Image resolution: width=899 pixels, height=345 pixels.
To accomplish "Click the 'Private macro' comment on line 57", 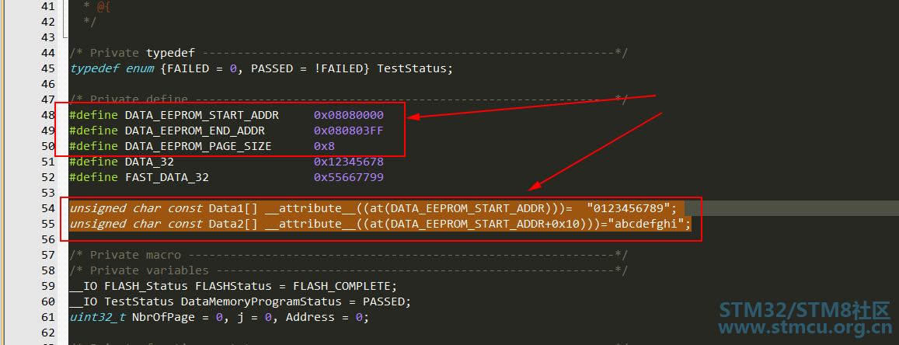I will point(135,255).
